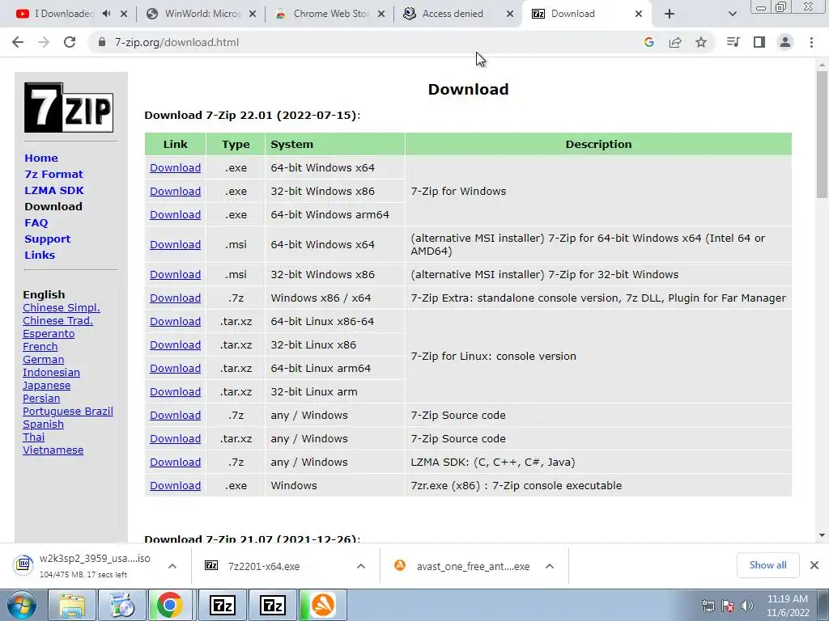Click the scrollbar down arrow

coord(822,535)
